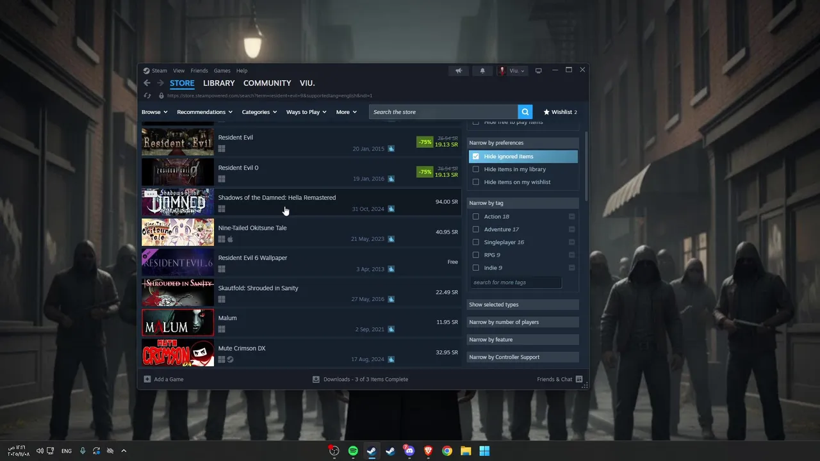Screen dimensions: 820x461
Task: Open the View menu
Action: [x=179, y=70]
